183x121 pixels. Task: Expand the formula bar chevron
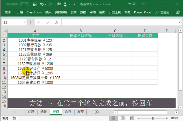[180, 22]
